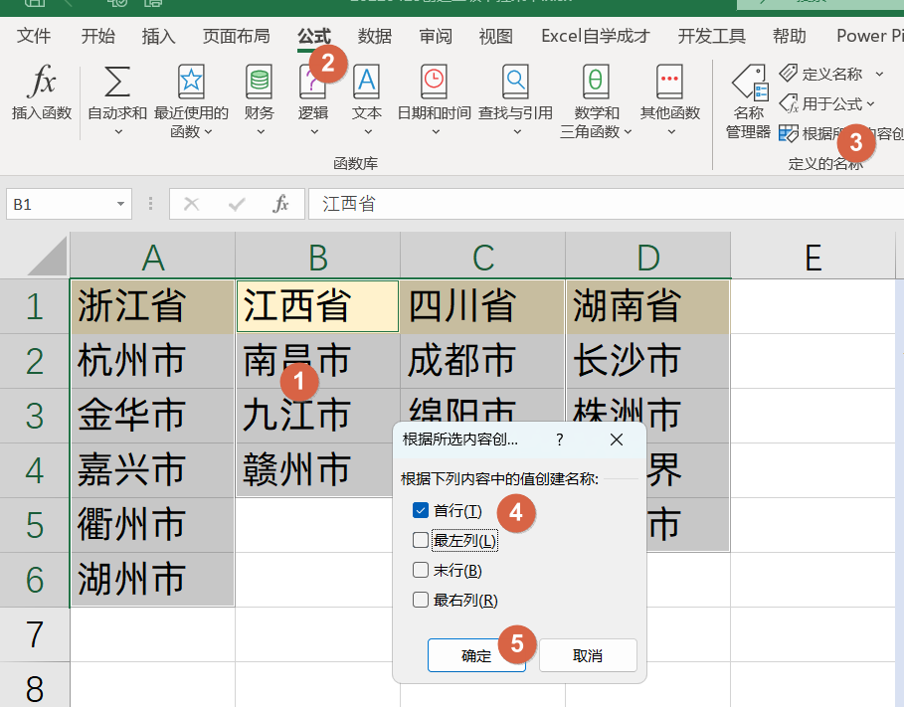Open the Financial (财务) functions icon

click(259, 82)
